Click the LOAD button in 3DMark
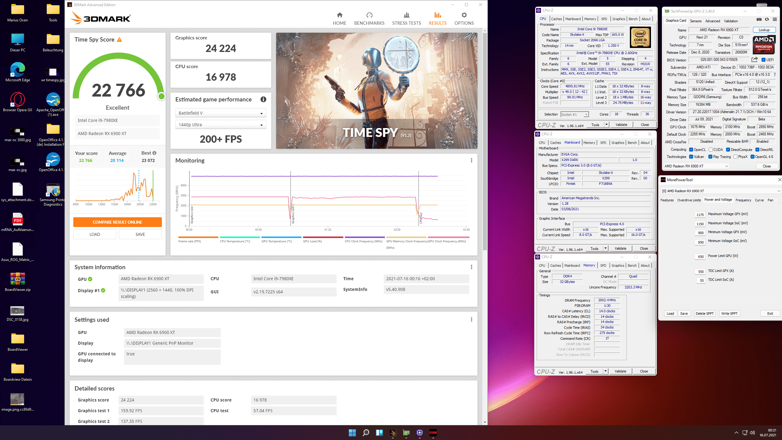Image resolution: width=782 pixels, height=440 pixels. pos(95,234)
